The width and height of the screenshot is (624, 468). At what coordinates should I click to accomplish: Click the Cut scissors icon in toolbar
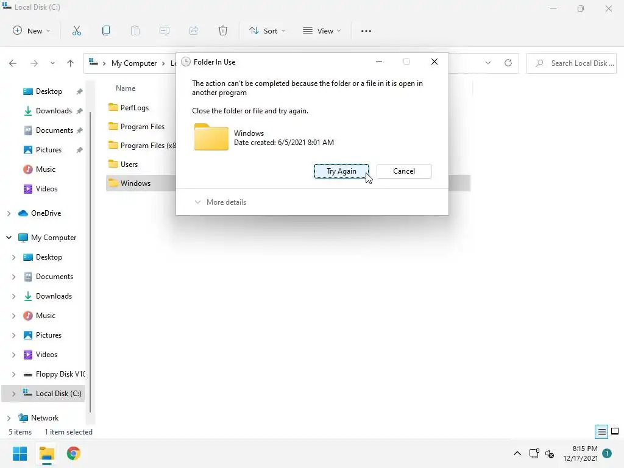[76, 30]
